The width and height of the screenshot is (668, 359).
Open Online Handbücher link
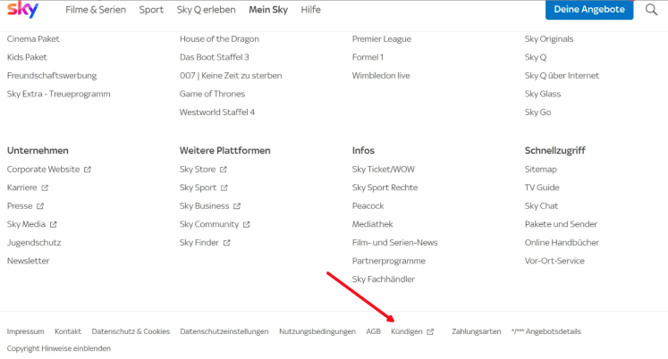[x=562, y=242]
